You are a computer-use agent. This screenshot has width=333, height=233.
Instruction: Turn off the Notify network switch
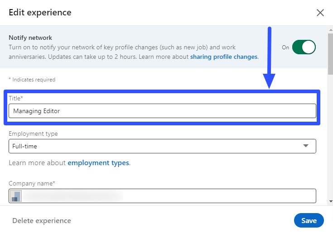pos(304,47)
